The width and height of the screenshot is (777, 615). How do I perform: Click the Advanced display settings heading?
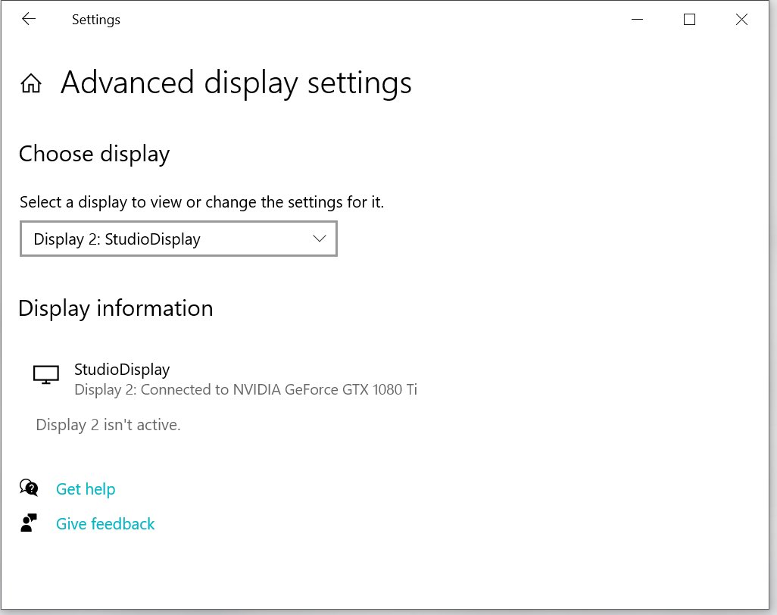(x=236, y=83)
